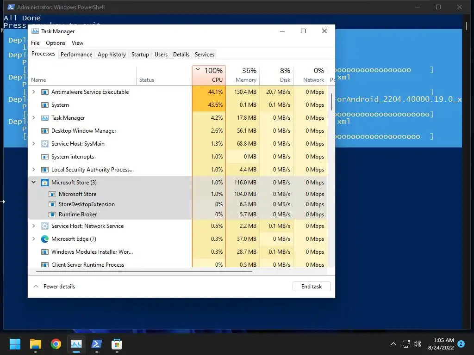This screenshot has width=474, height=355.
Task: Switch to the Performance tab
Action: point(76,55)
